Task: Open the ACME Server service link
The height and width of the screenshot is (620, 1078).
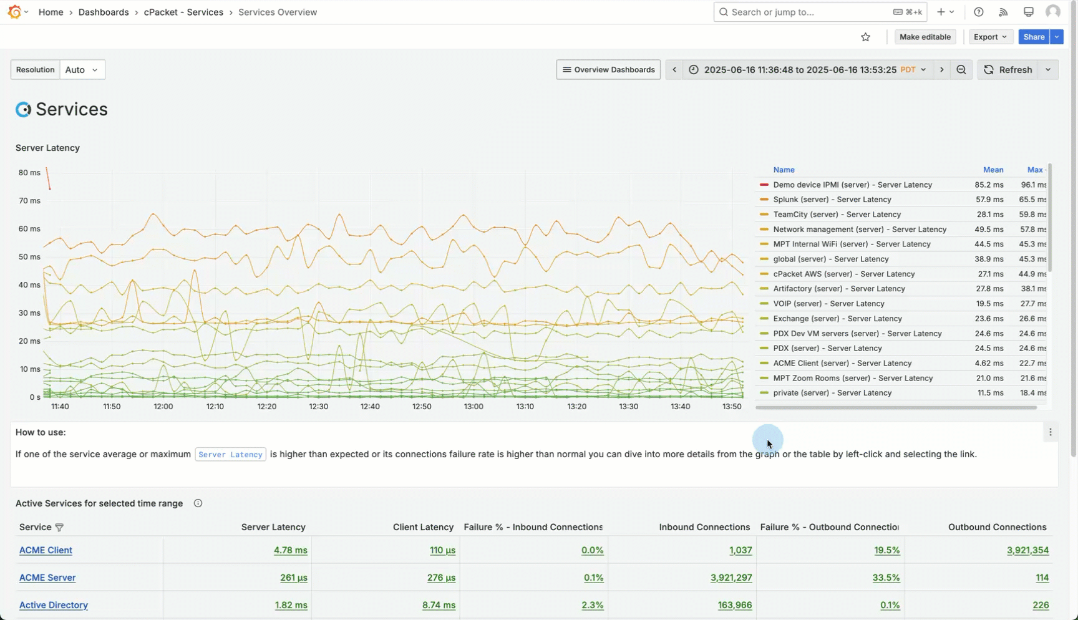Action: (x=47, y=578)
